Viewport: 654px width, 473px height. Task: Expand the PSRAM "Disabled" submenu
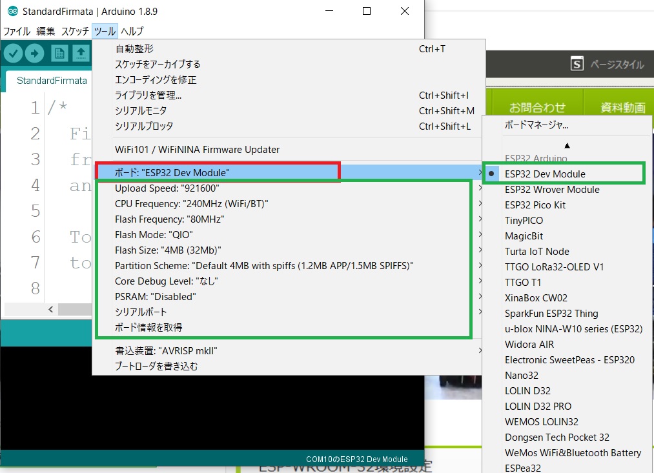[289, 296]
